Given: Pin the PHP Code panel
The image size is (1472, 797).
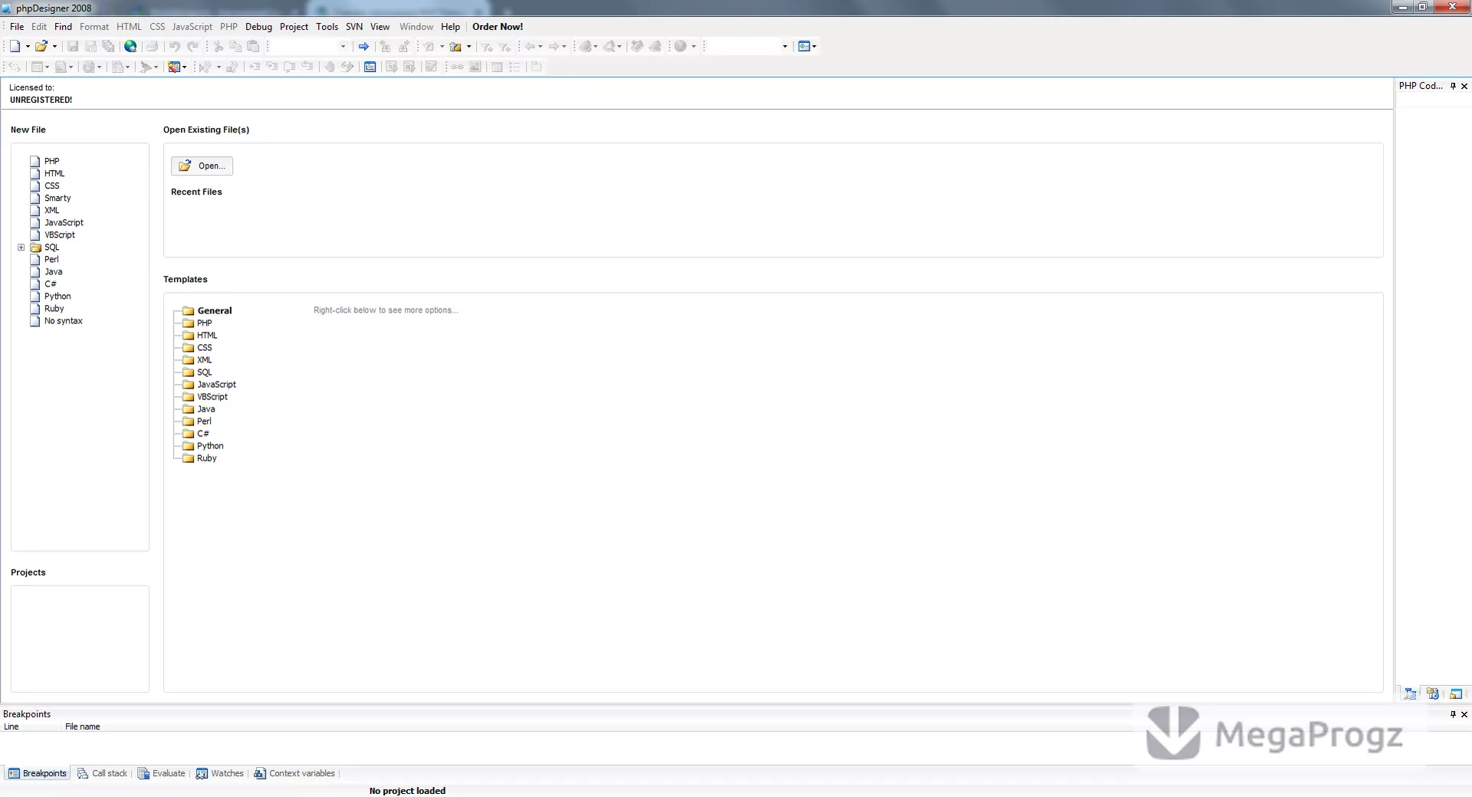Looking at the screenshot, I should tap(1453, 86).
